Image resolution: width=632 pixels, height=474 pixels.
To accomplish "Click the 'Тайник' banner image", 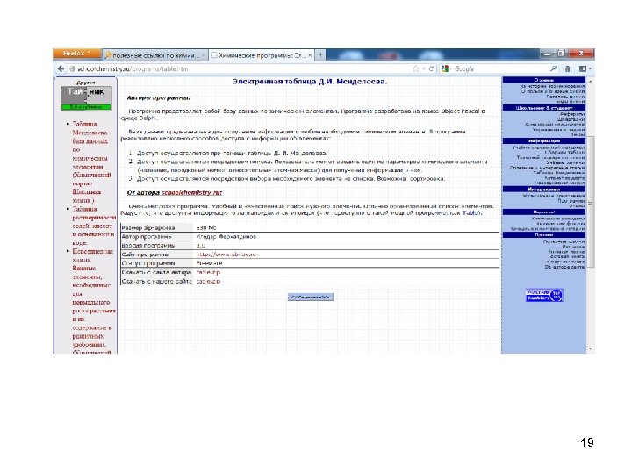I will pyautogui.click(x=86, y=98).
